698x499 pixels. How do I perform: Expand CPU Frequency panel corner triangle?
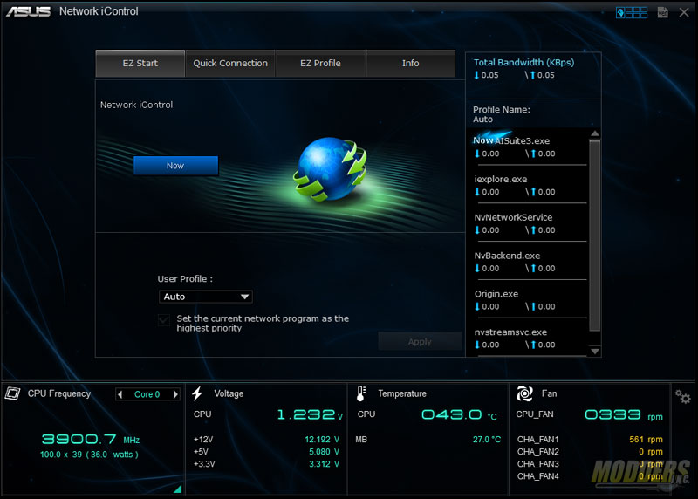click(x=178, y=489)
